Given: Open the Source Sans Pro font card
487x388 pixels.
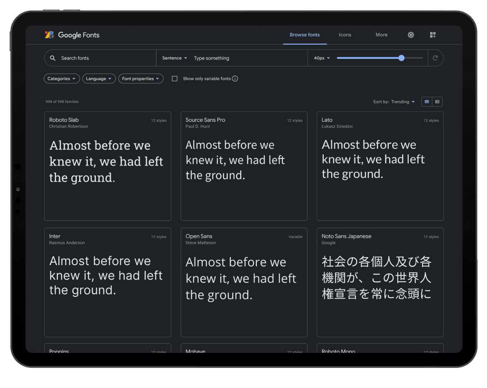Looking at the screenshot, I should (x=244, y=166).
